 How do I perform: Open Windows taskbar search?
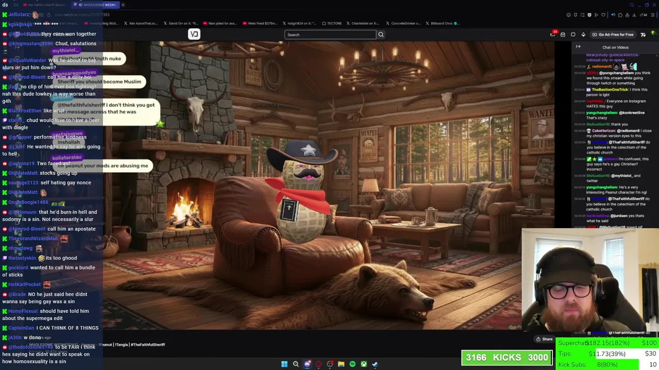click(296, 364)
